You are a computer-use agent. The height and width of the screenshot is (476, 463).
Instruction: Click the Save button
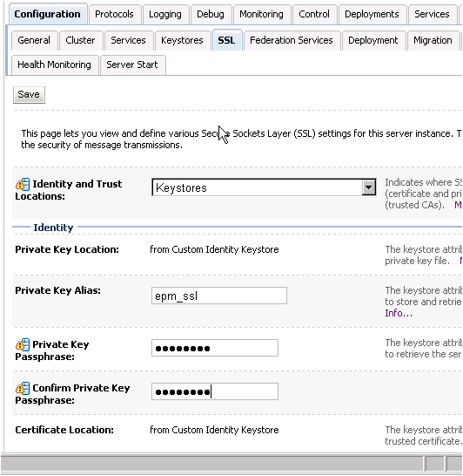point(29,95)
